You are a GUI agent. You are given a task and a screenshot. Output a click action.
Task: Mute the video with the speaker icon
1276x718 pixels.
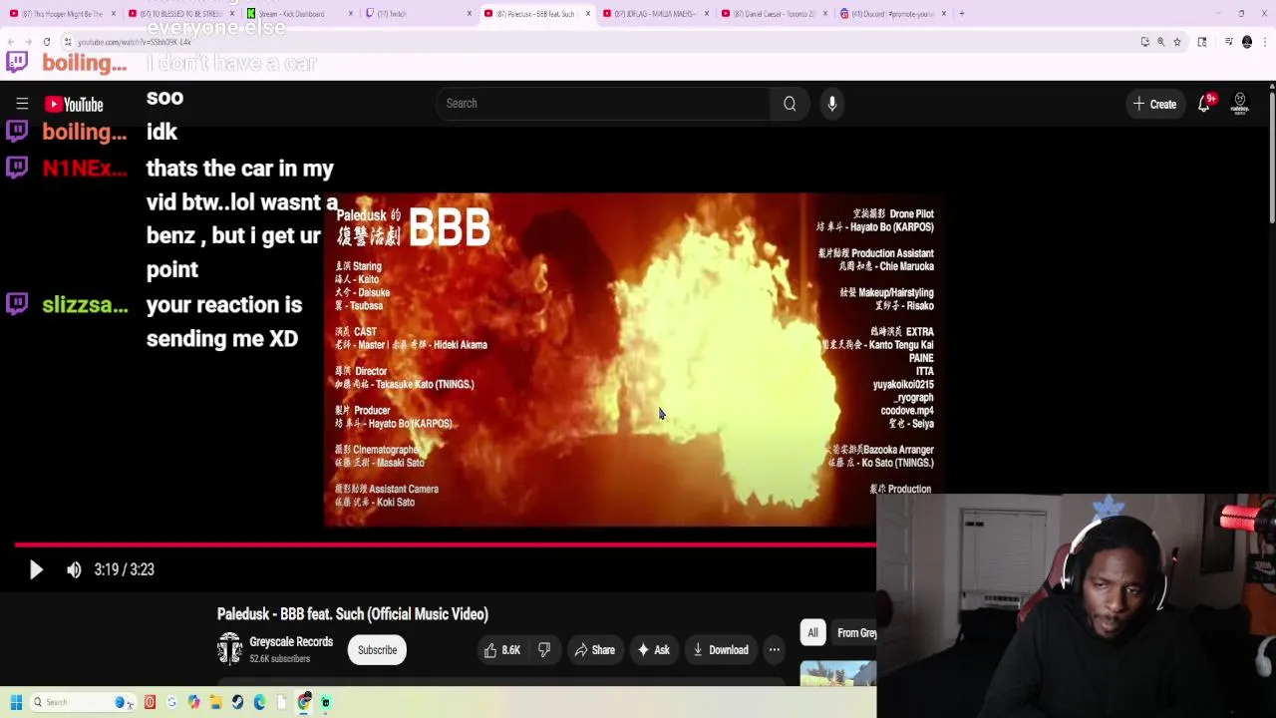[74, 569]
